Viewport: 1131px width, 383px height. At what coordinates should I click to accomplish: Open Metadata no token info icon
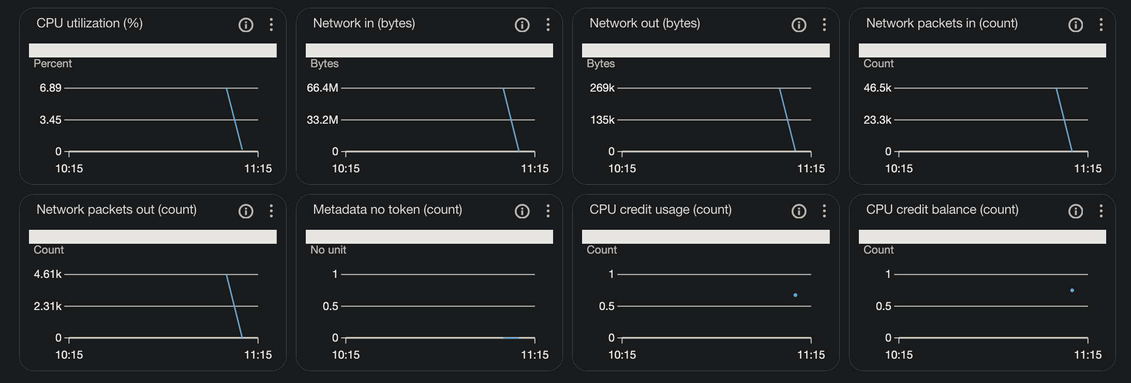pos(522,211)
